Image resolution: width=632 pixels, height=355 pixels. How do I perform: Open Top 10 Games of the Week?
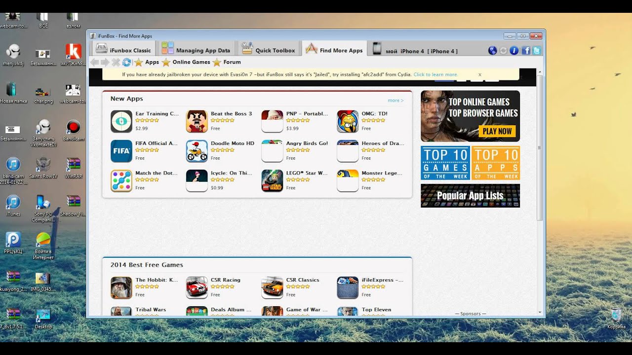click(445, 163)
